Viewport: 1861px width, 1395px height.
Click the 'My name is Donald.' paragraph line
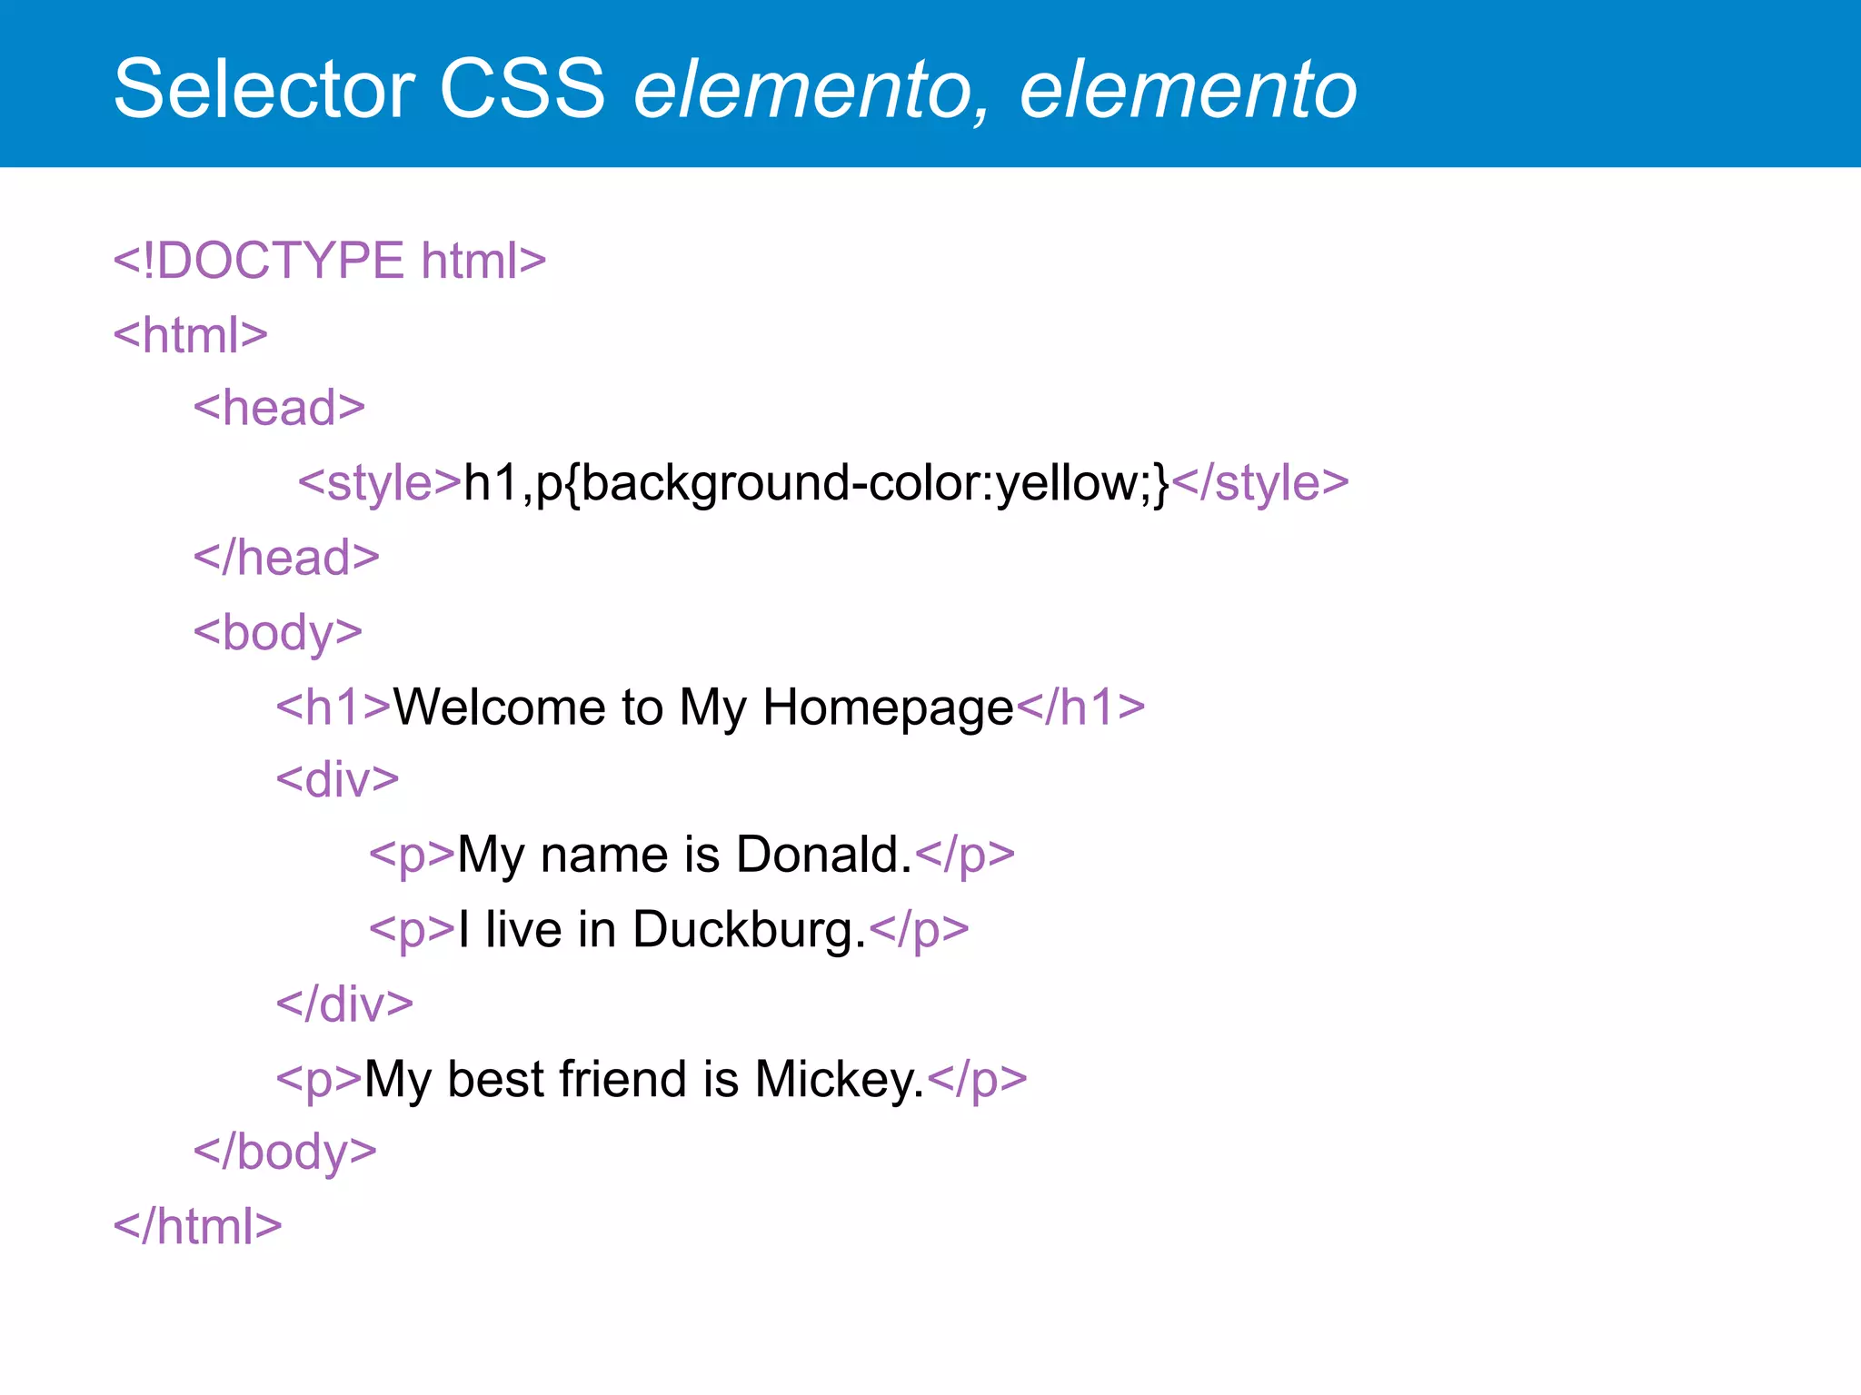(x=692, y=856)
